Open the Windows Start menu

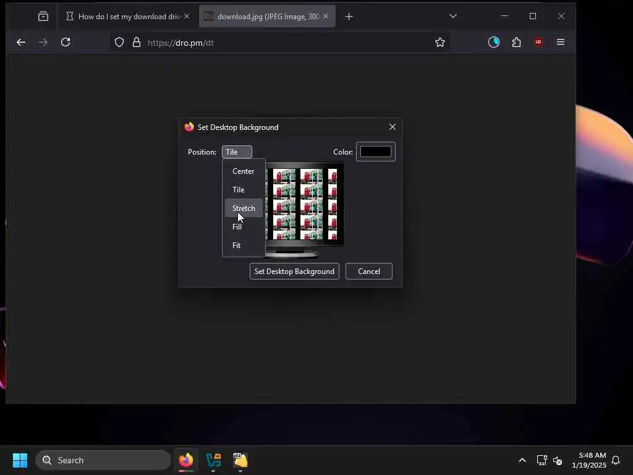(x=20, y=460)
